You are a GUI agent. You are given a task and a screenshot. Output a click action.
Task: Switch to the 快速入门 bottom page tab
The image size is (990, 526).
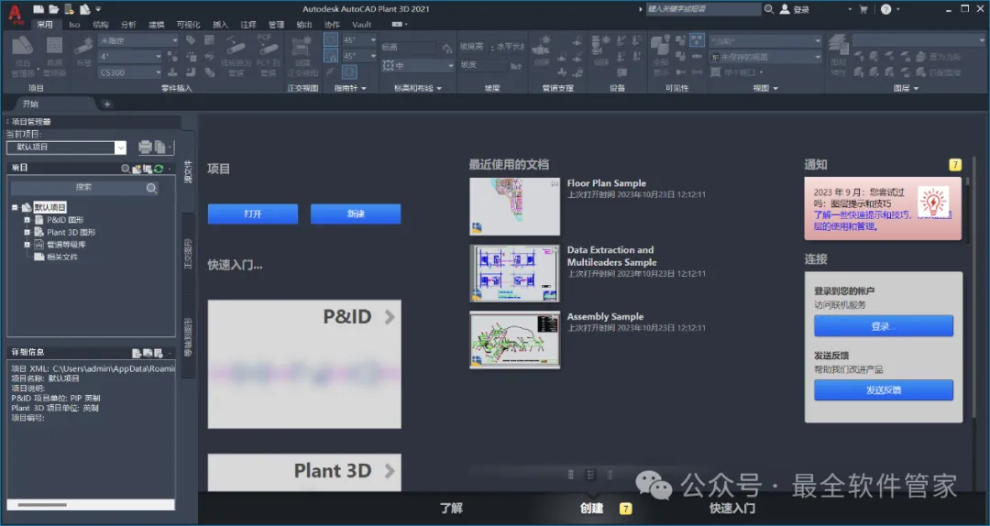pyautogui.click(x=731, y=508)
